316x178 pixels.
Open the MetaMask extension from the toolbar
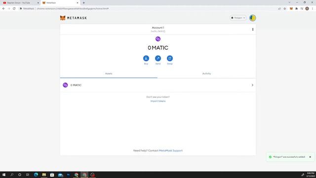tap(291, 9)
